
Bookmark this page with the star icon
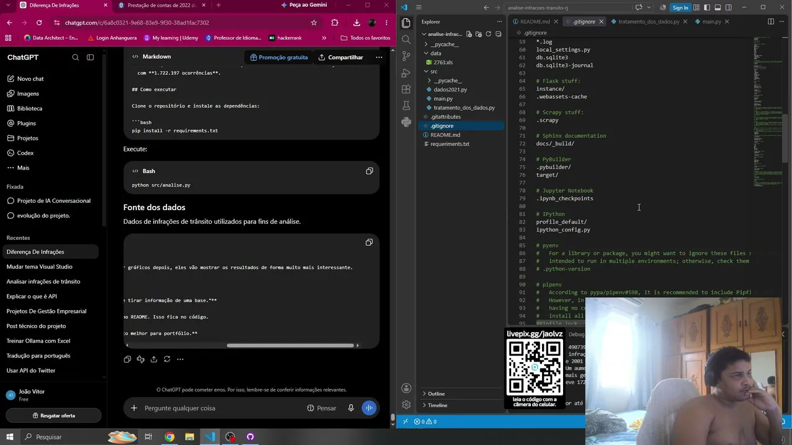click(314, 22)
